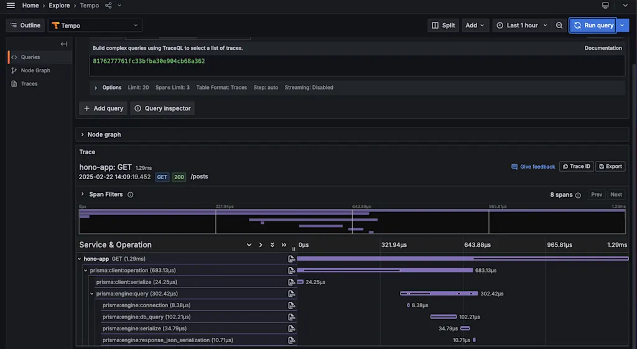Select Node Graph in outline sidebar
637x349 pixels.
[x=35, y=70]
